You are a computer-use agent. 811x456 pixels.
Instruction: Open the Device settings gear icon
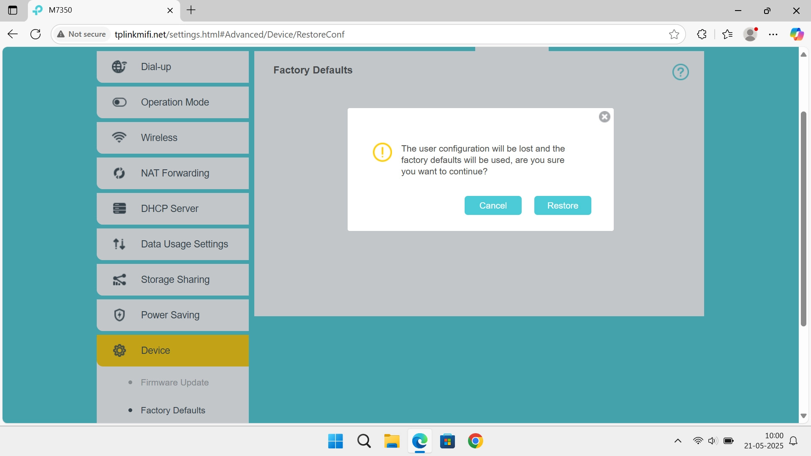pyautogui.click(x=119, y=350)
